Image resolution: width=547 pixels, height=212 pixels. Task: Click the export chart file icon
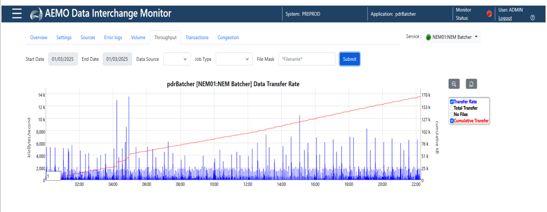[471, 83]
